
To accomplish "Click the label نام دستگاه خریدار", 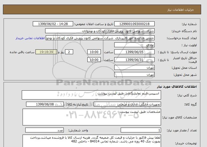I will click(184, 31).
